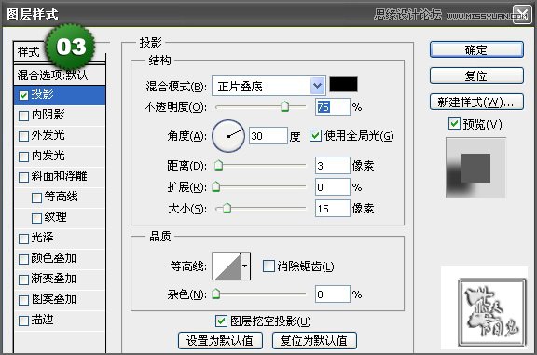Image resolution: width=537 pixels, height=355 pixels.
Task: Close the 图层样式 dialog
Action: click(x=522, y=15)
